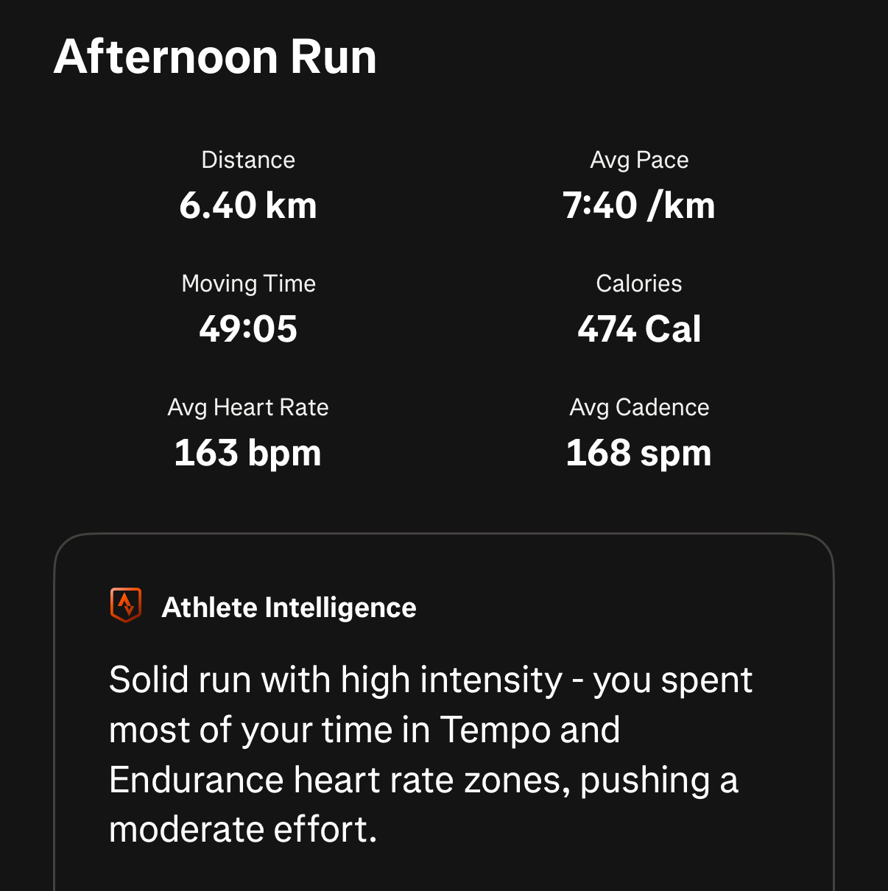Tap the 474 Cal value

coord(639,329)
